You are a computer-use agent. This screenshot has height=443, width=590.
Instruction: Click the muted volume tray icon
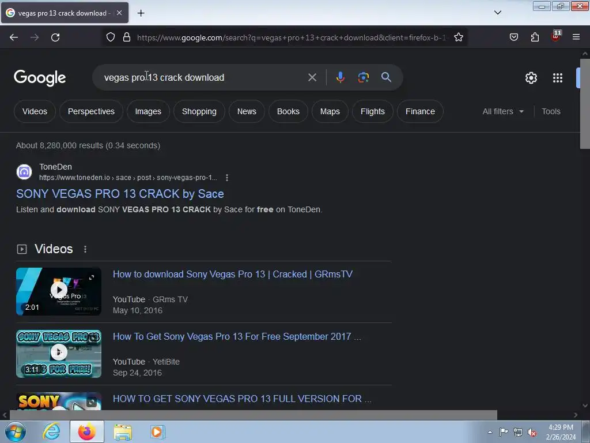[x=532, y=433]
